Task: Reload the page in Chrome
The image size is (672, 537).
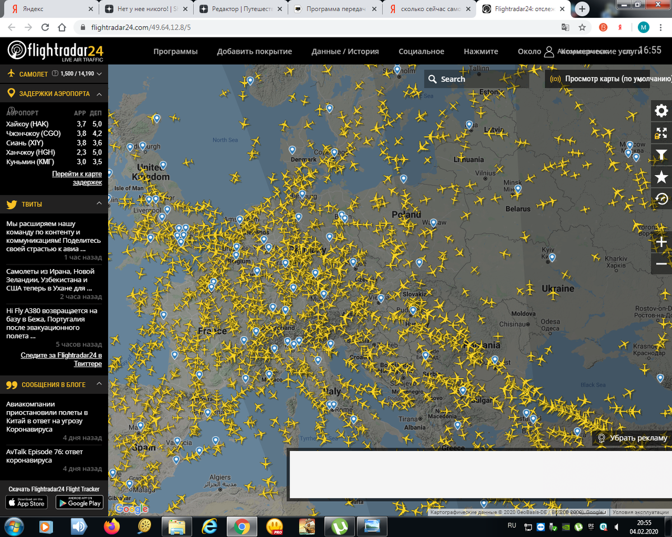Action: click(45, 27)
